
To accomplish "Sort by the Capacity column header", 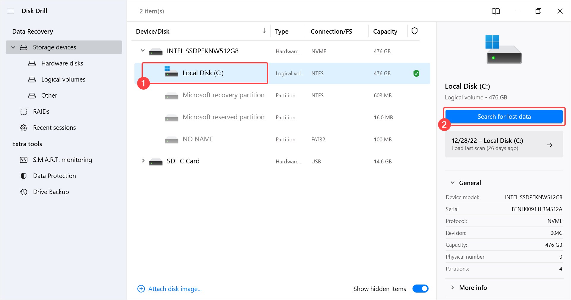I will [x=385, y=32].
